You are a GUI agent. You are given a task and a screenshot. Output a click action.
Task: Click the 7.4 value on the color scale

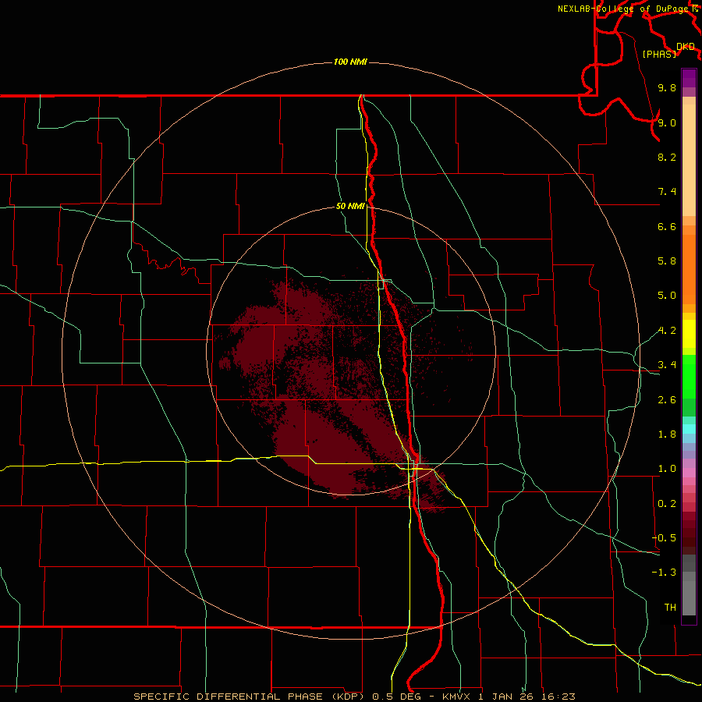667,192
